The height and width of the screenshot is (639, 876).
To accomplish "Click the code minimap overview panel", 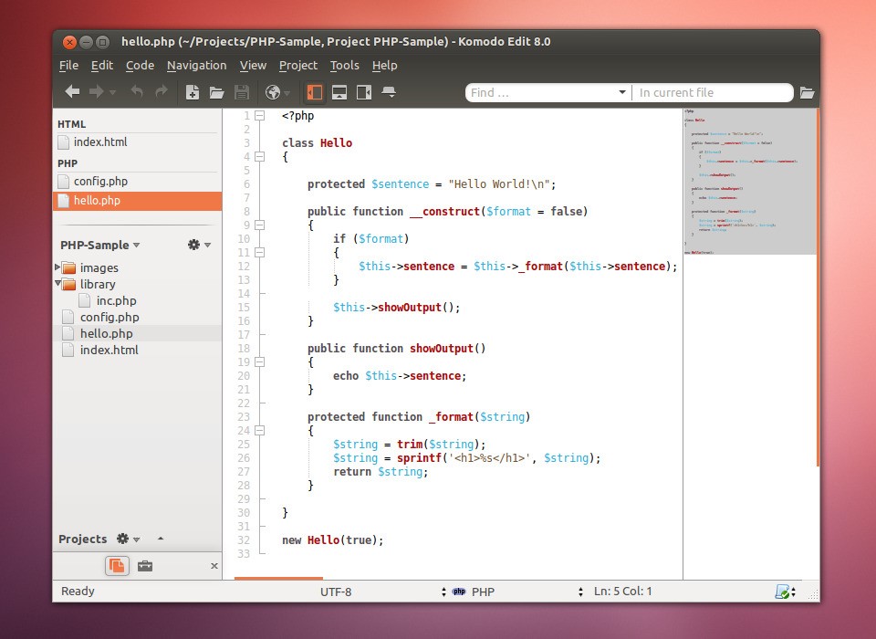I will (748, 181).
